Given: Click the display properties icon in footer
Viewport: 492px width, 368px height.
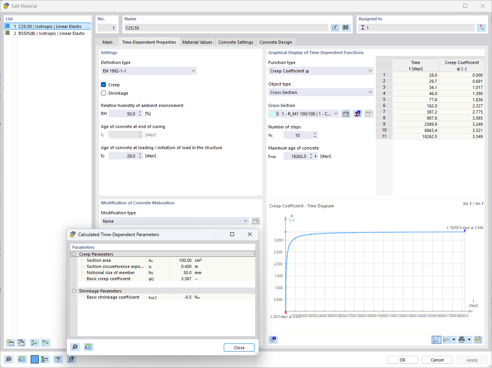Looking at the screenshot, I should 45,359.
